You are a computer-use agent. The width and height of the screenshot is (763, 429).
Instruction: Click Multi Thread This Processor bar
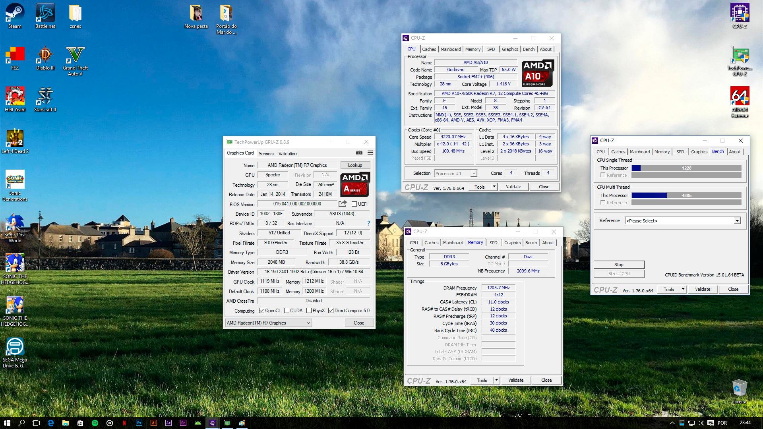686,195
